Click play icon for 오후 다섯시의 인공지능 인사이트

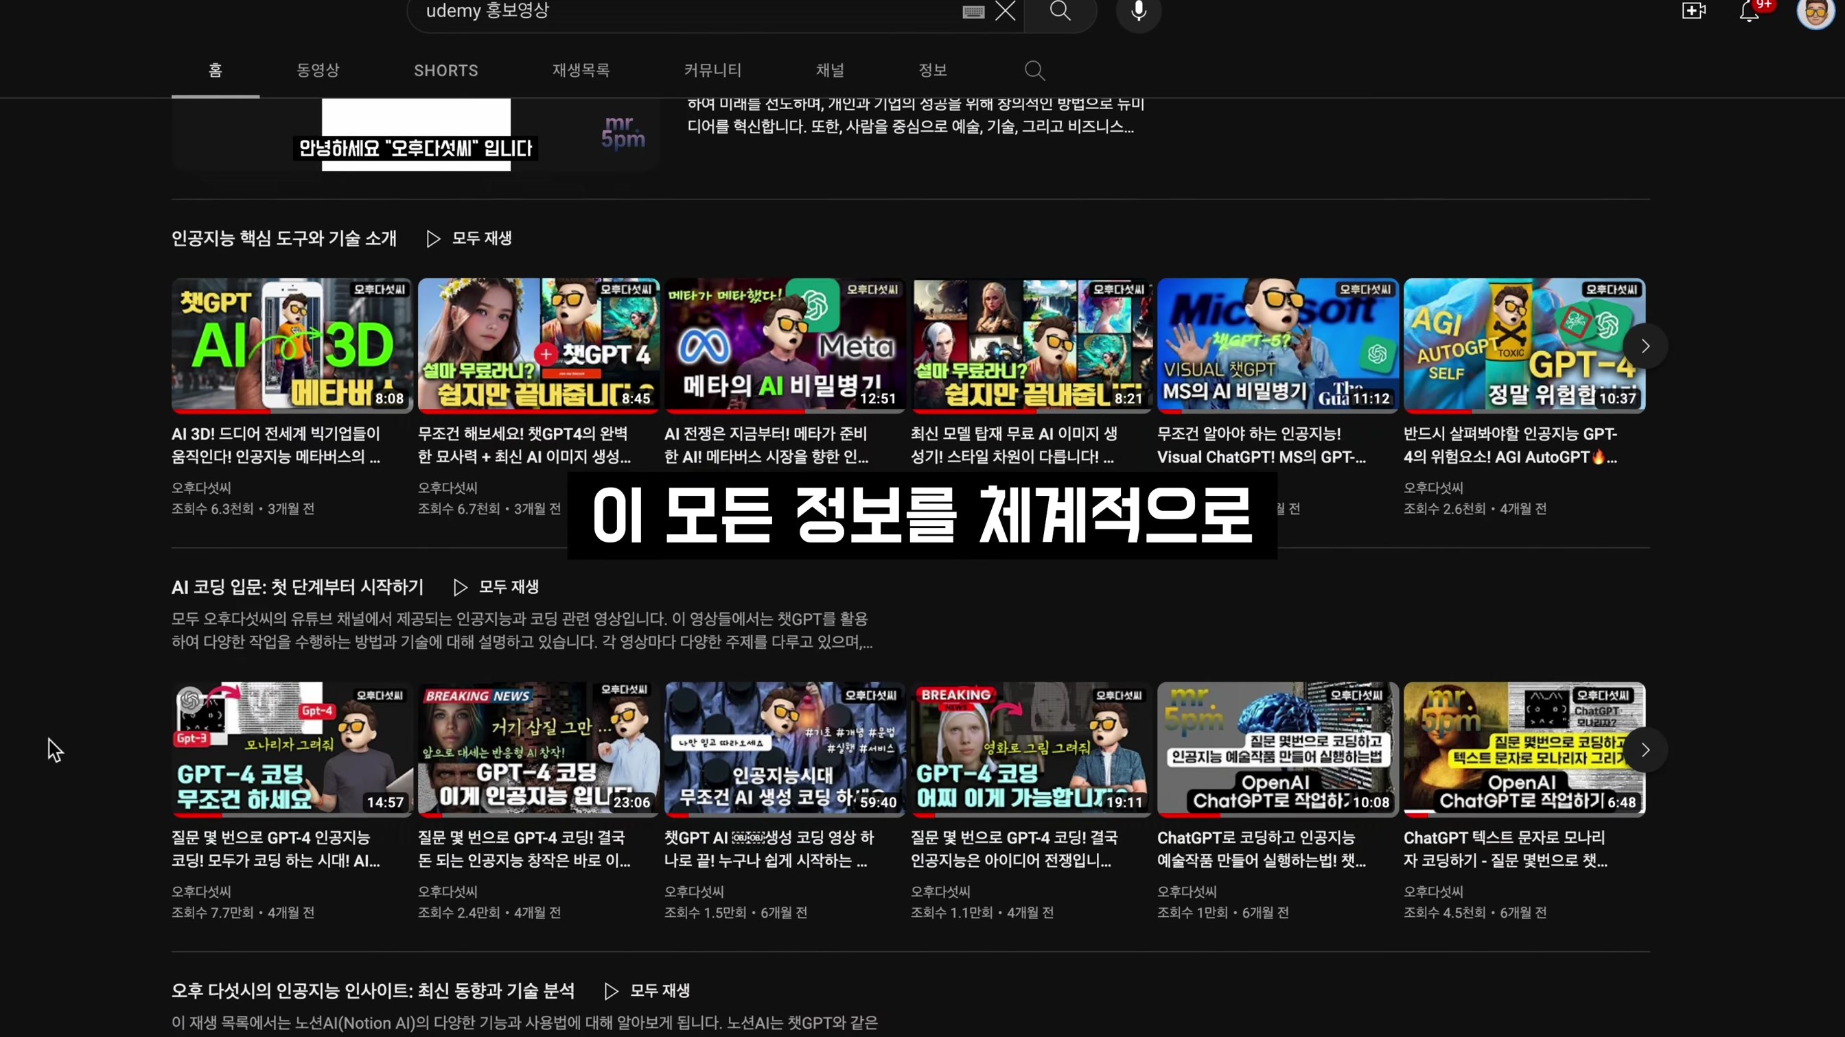(611, 991)
